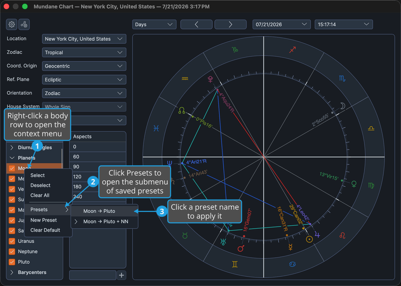The width and height of the screenshot is (401, 286).
Task: Open the Coord. Origin Geocentric dropdown
Action: [84, 66]
